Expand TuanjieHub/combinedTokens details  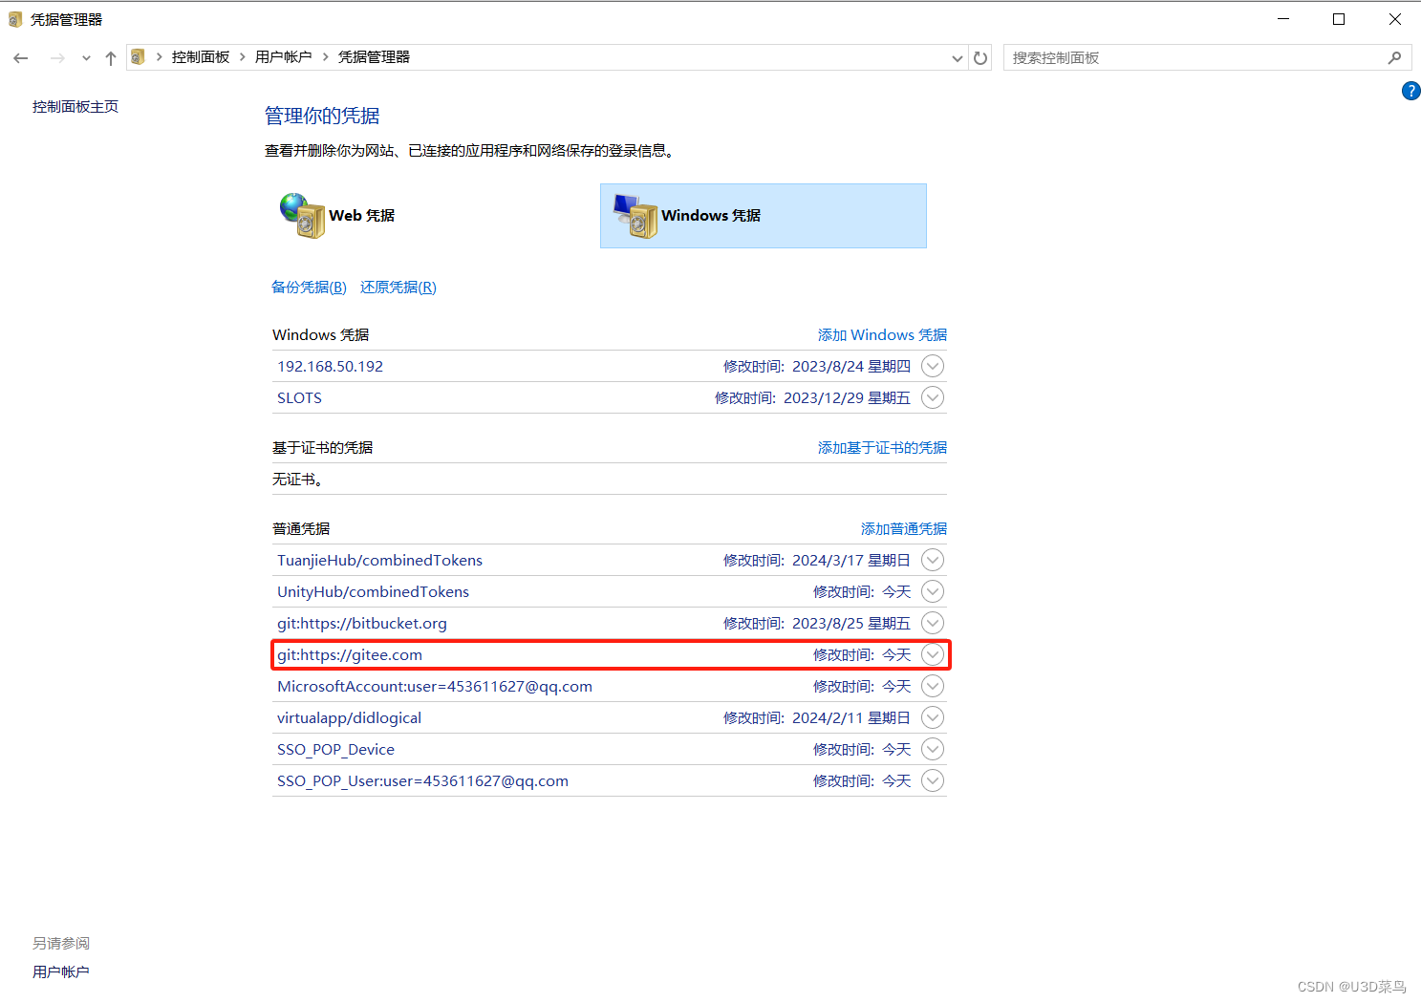[x=932, y=560]
